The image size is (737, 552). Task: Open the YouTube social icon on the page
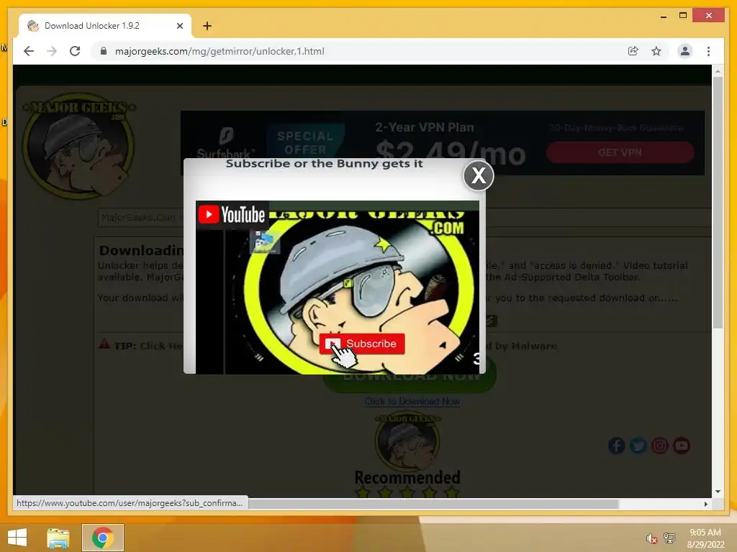682,446
